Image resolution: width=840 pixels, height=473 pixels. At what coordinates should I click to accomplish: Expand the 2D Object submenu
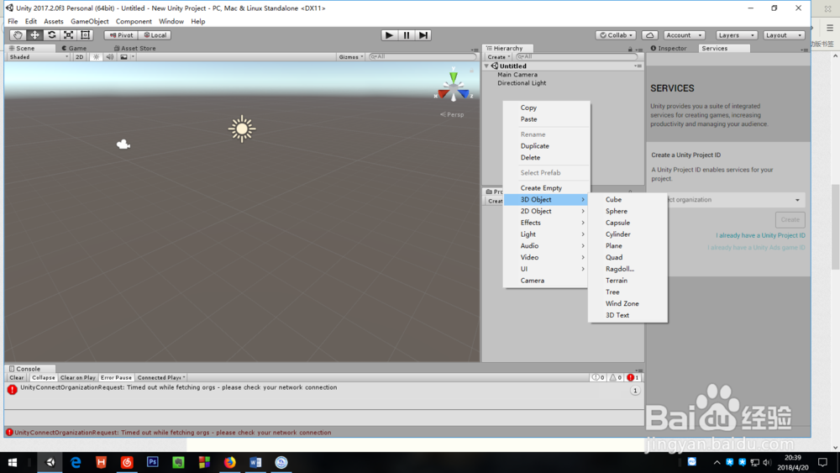tap(547, 211)
